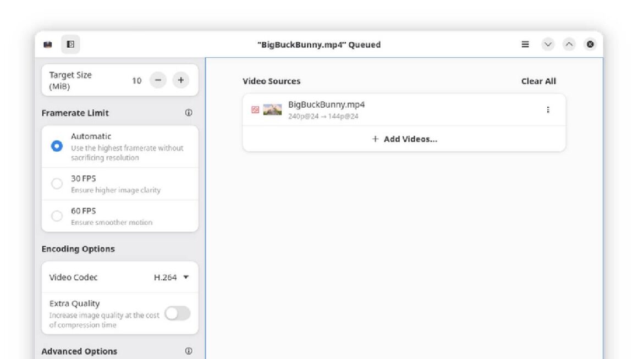Click Video Sources heading
638x359 pixels.
271,81
